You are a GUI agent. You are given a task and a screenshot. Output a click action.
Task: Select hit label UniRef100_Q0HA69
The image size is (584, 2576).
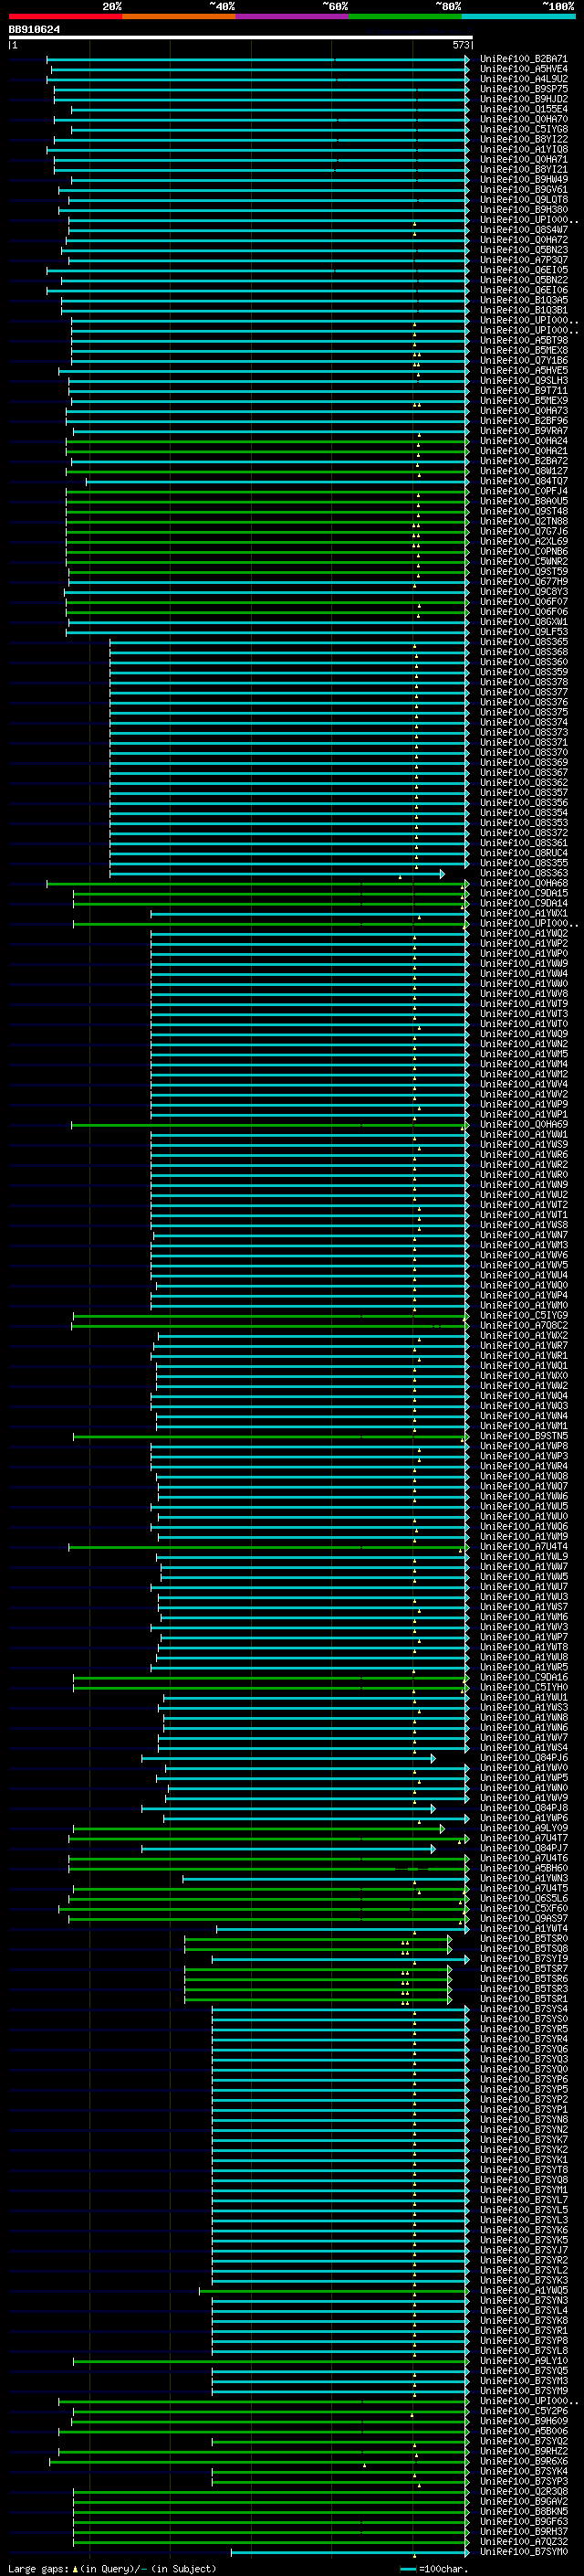[523, 1124]
